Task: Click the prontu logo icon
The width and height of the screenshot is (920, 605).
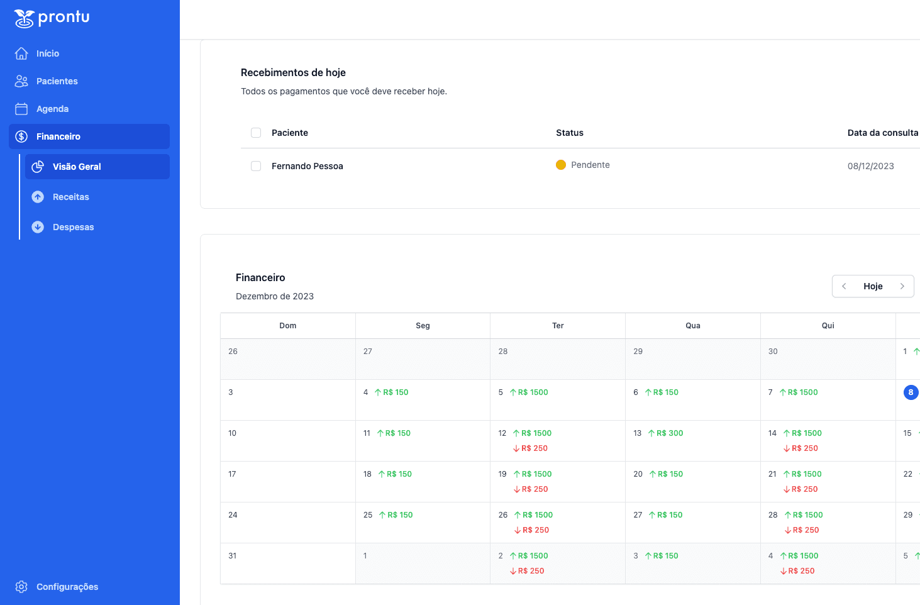Action: (x=24, y=19)
